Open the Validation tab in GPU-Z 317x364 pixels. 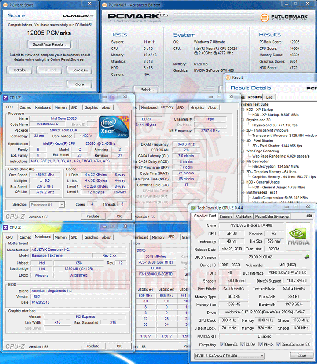[x=243, y=217]
